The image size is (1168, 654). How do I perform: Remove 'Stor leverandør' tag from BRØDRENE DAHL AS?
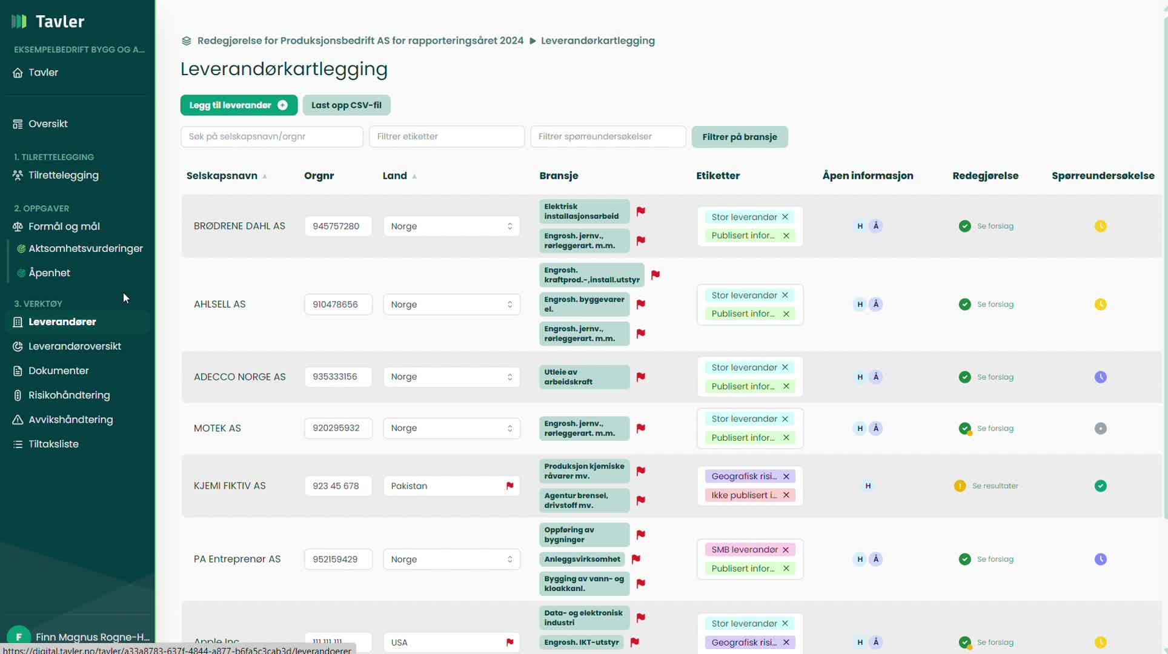point(785,217)
